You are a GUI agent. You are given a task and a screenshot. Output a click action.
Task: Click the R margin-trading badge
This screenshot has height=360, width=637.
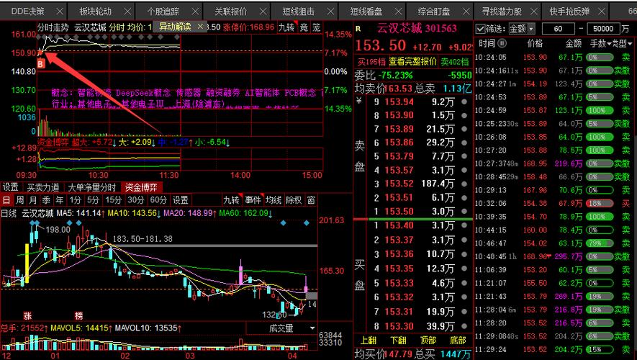coord(358,29)
